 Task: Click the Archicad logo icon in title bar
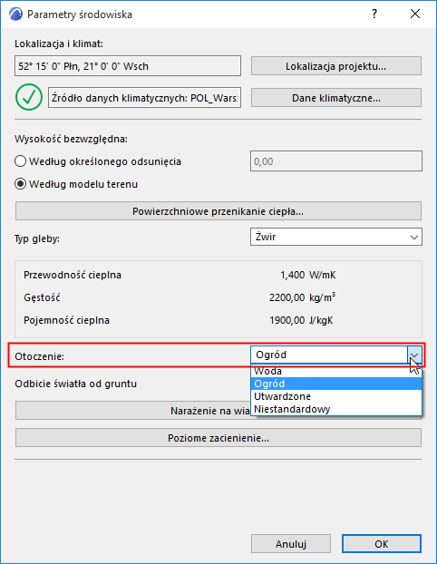coord(15,15)
